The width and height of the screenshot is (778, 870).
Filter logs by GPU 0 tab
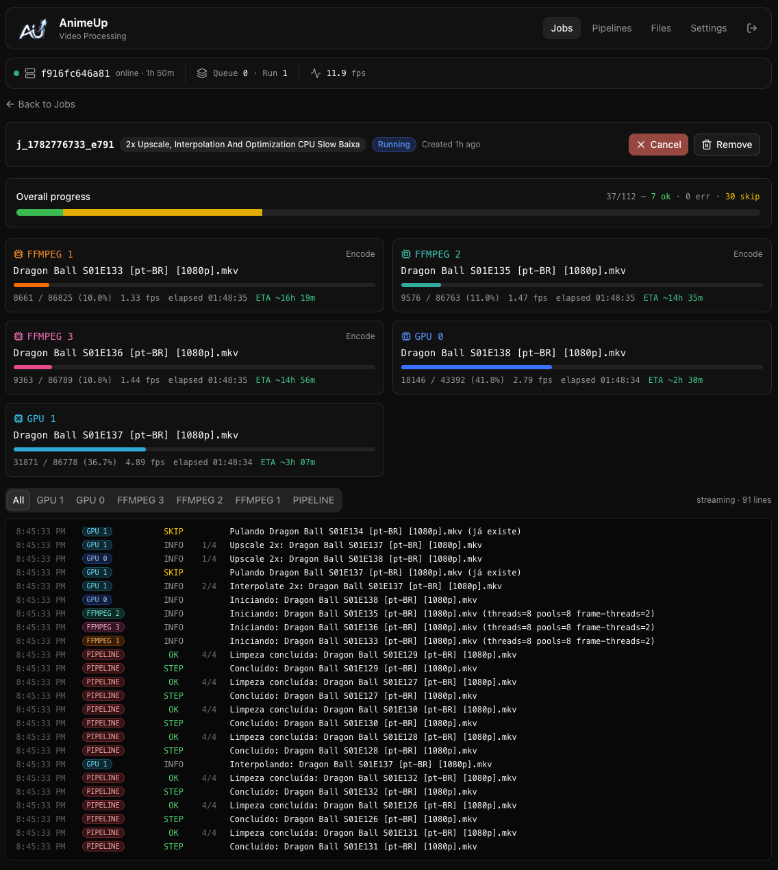pyautogui.click(x=90, y=500)
